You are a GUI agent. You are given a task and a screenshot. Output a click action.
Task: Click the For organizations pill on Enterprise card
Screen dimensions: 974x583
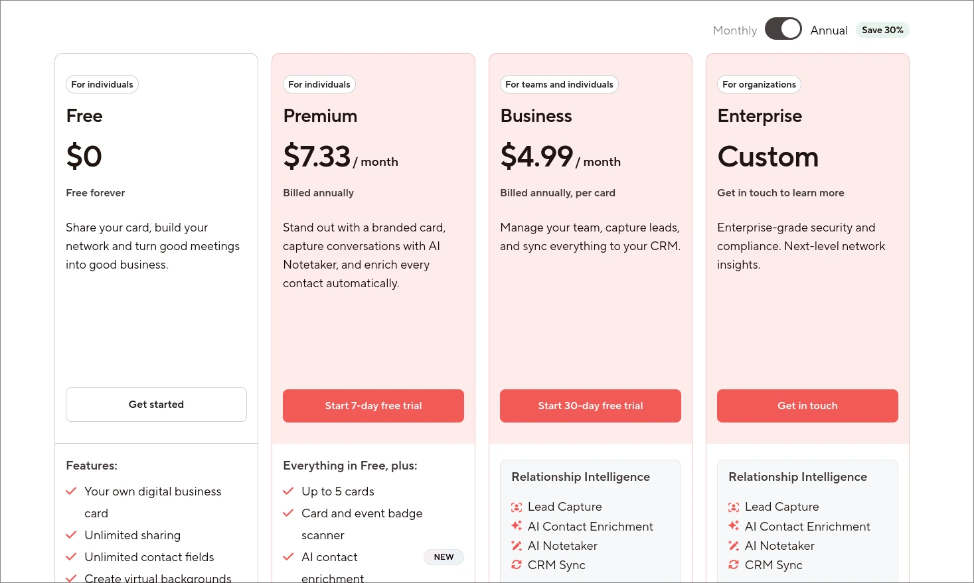[759, 84]
